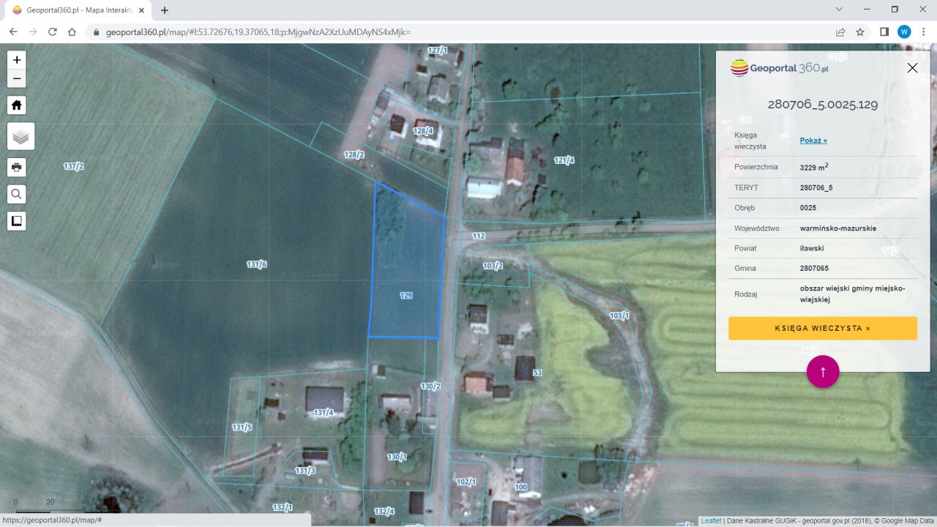
Task: Click the address bar URL
Action: tap(258, 32)
